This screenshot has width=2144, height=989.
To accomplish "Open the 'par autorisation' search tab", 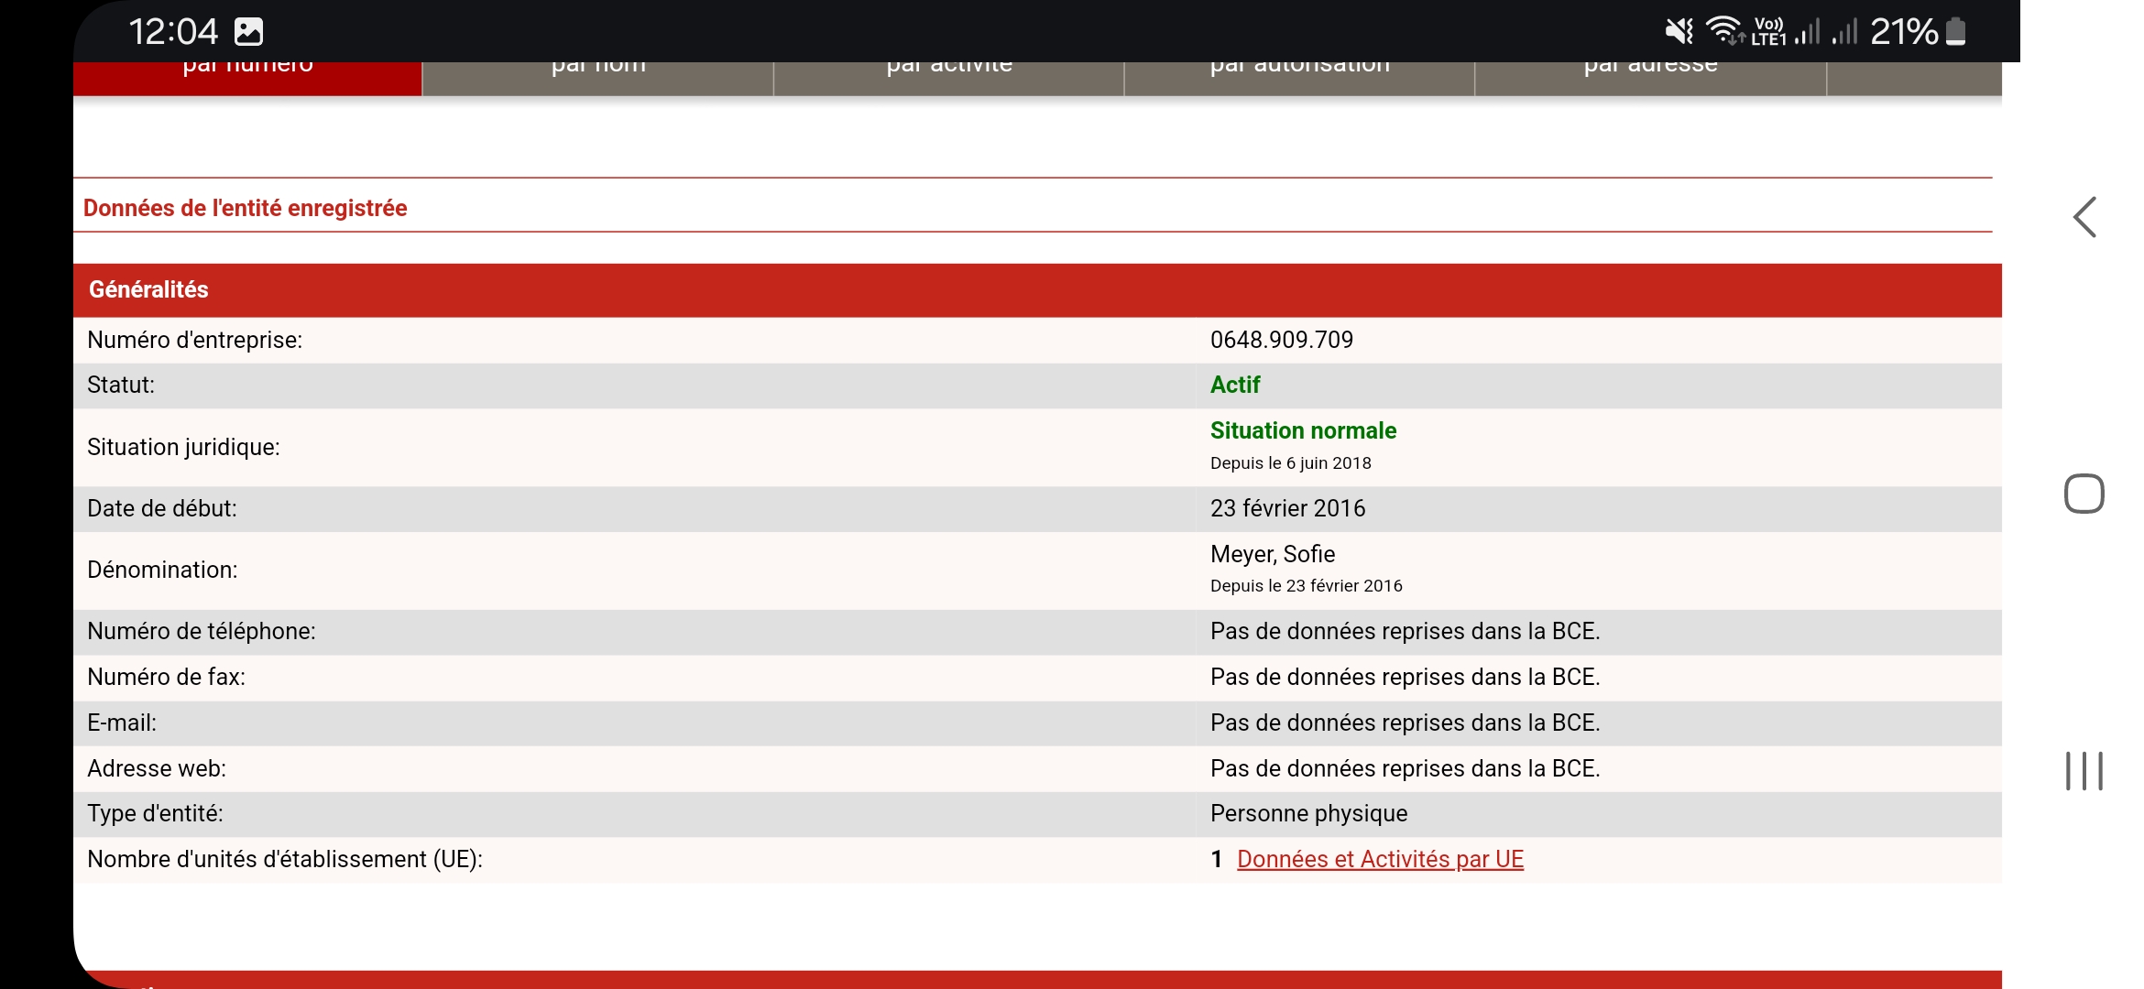I will pos(1299,77).
